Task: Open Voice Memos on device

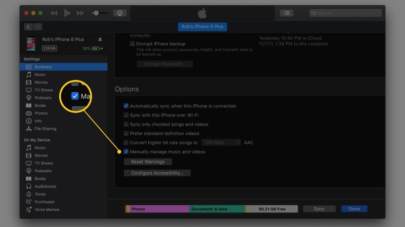Action: click(47, 209)
